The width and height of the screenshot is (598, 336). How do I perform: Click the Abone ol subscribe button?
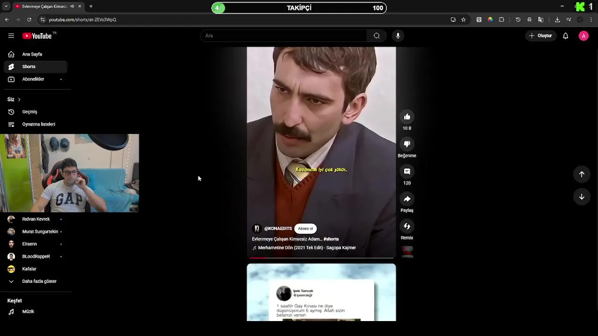tap(306, 229)
